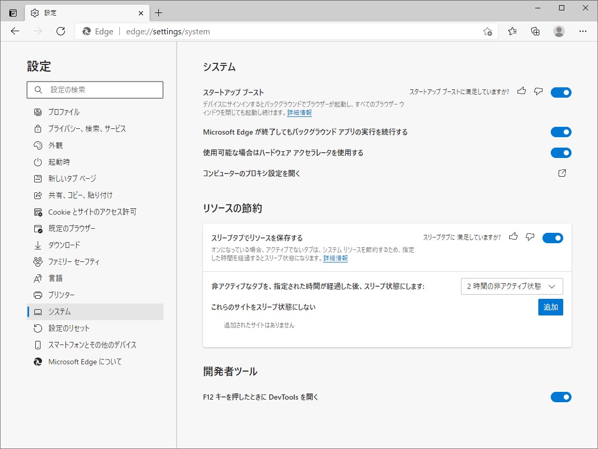Click the 追加 button for sleep exceptions
The image size is (598, 449).
point(550,307)
